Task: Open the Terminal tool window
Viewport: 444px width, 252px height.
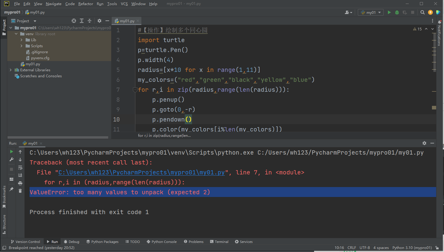Action: pyautogui.click(x=219, y=241)
